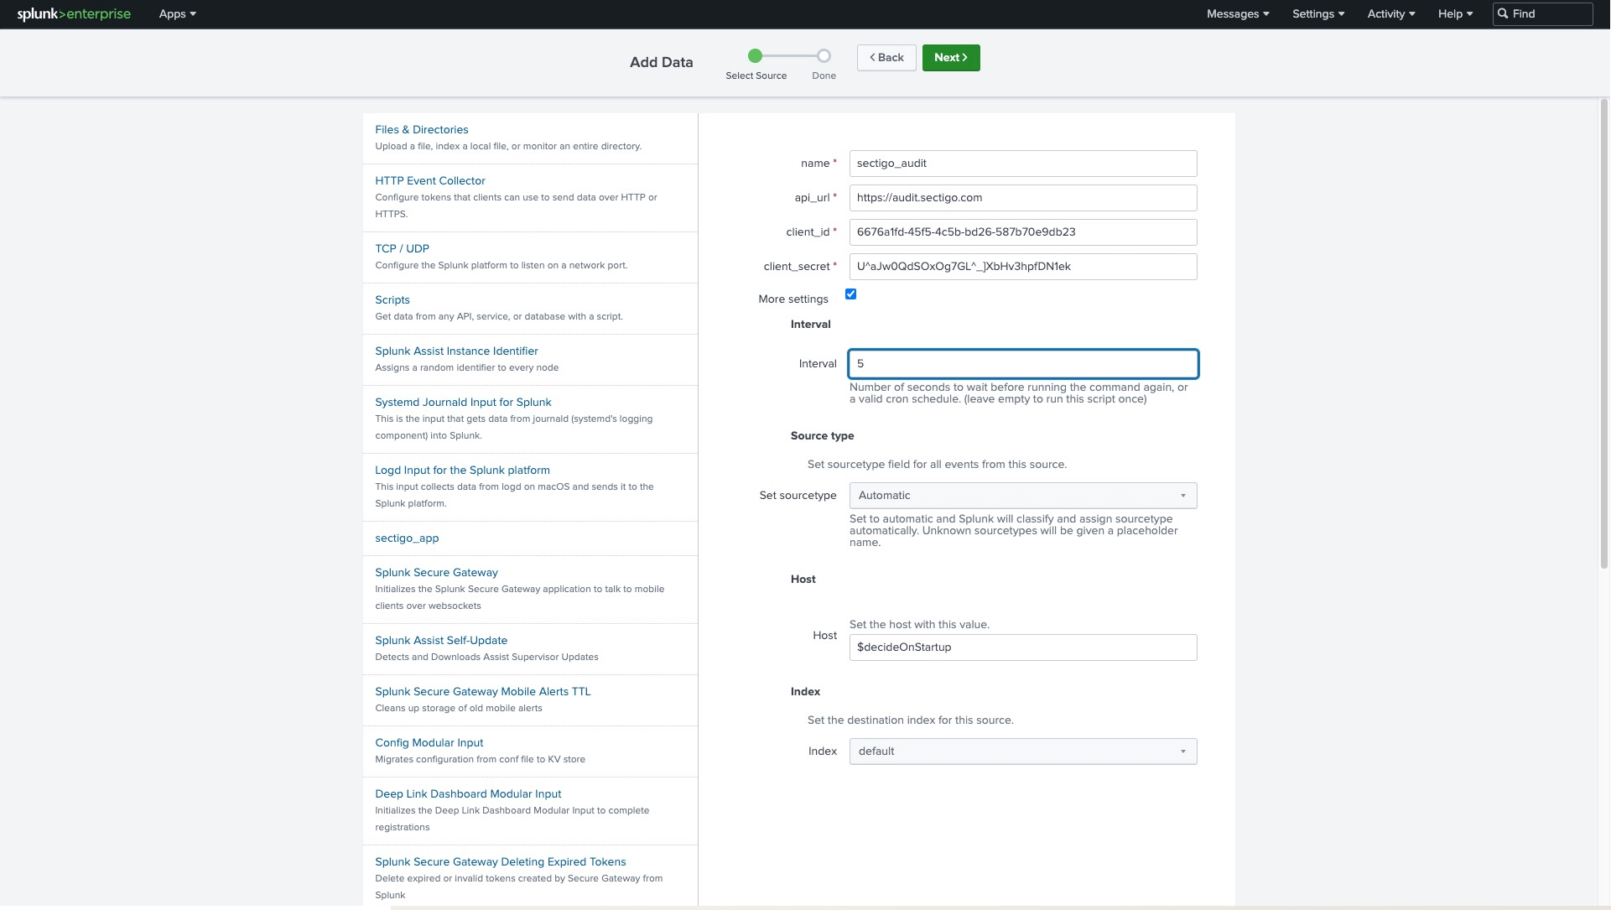Proceed with the green Next button
This screenshot has width=1611, height=910.
pyautogui.click(x=951, y=58)
